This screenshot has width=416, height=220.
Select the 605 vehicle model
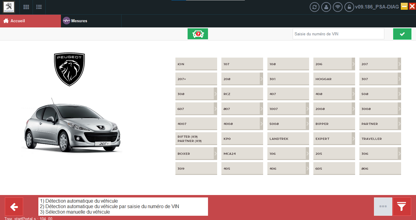coord(334,169)
